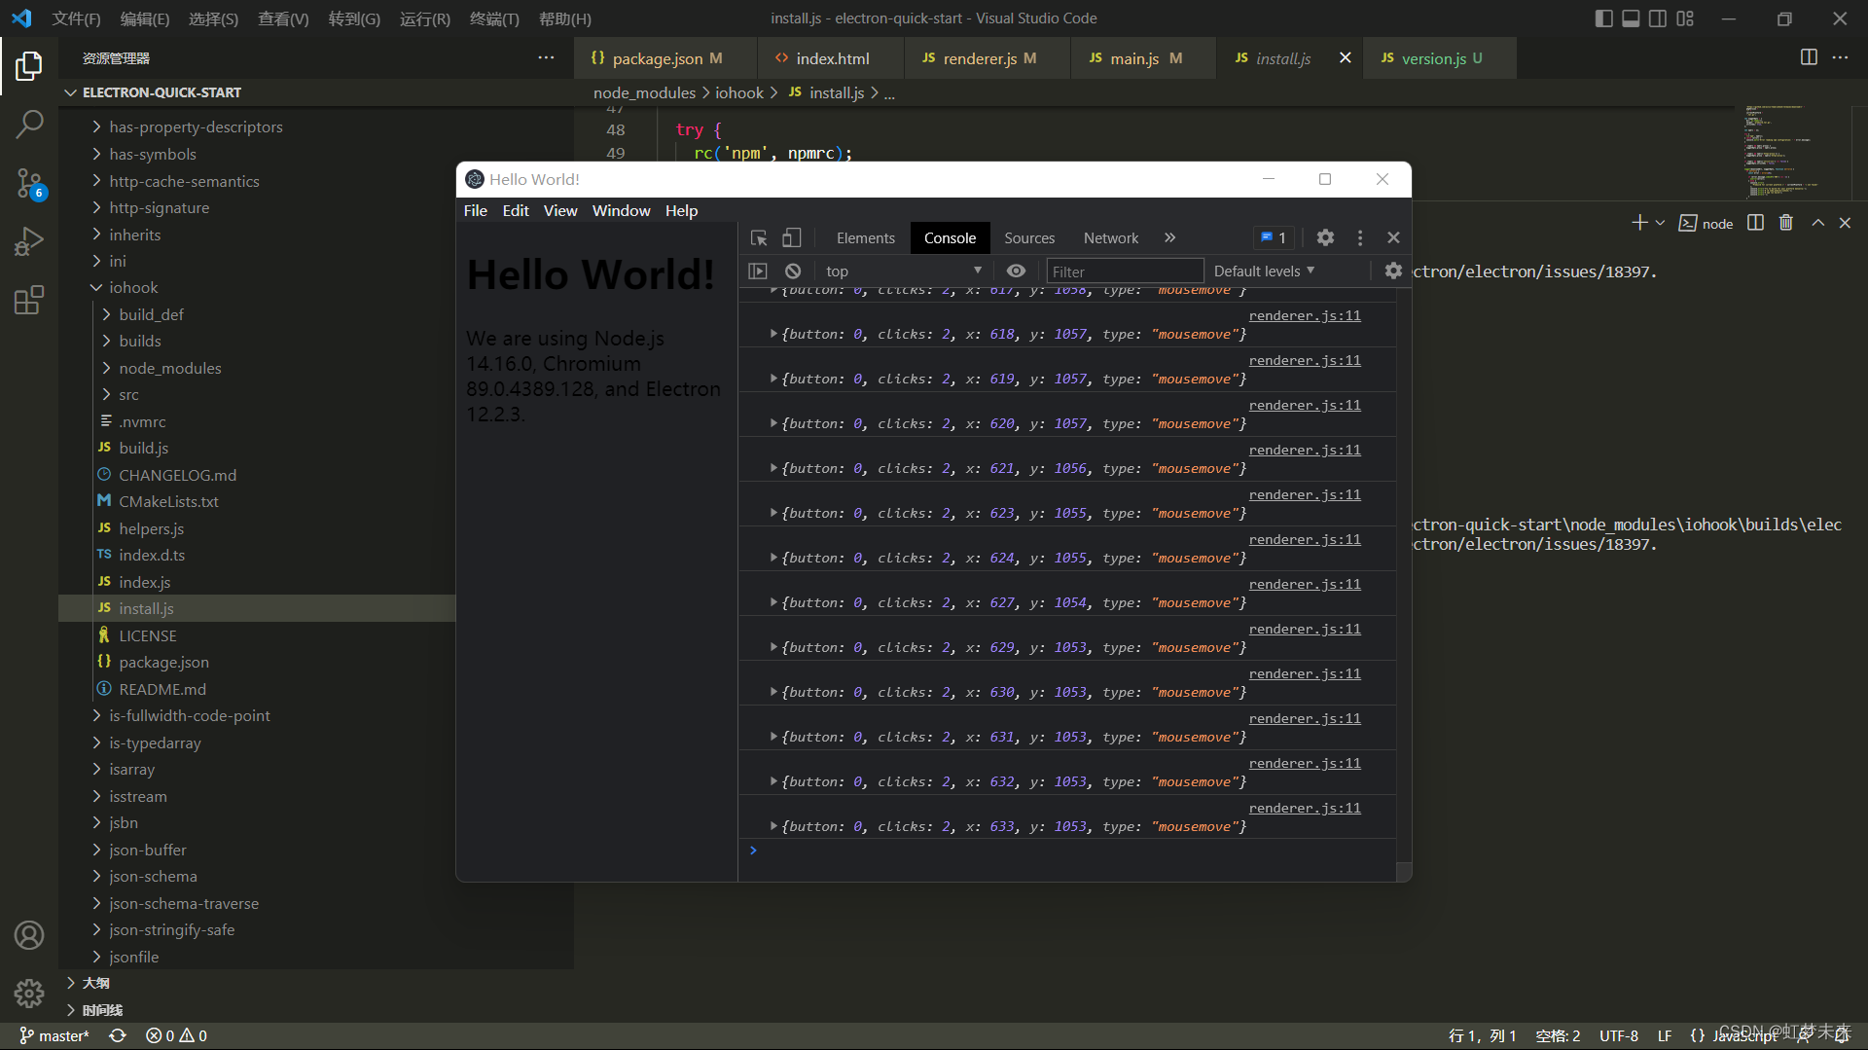Image resolution: width=1868 pixels, height=1050 pixels.
Task: Expand the logged object with x: 618
Action: pyautogui.click(x=773, y=334)
